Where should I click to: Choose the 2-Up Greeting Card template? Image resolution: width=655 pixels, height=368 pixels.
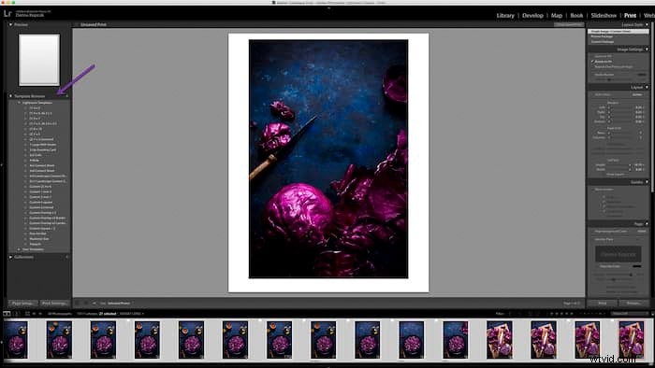(x=43, y=149)
